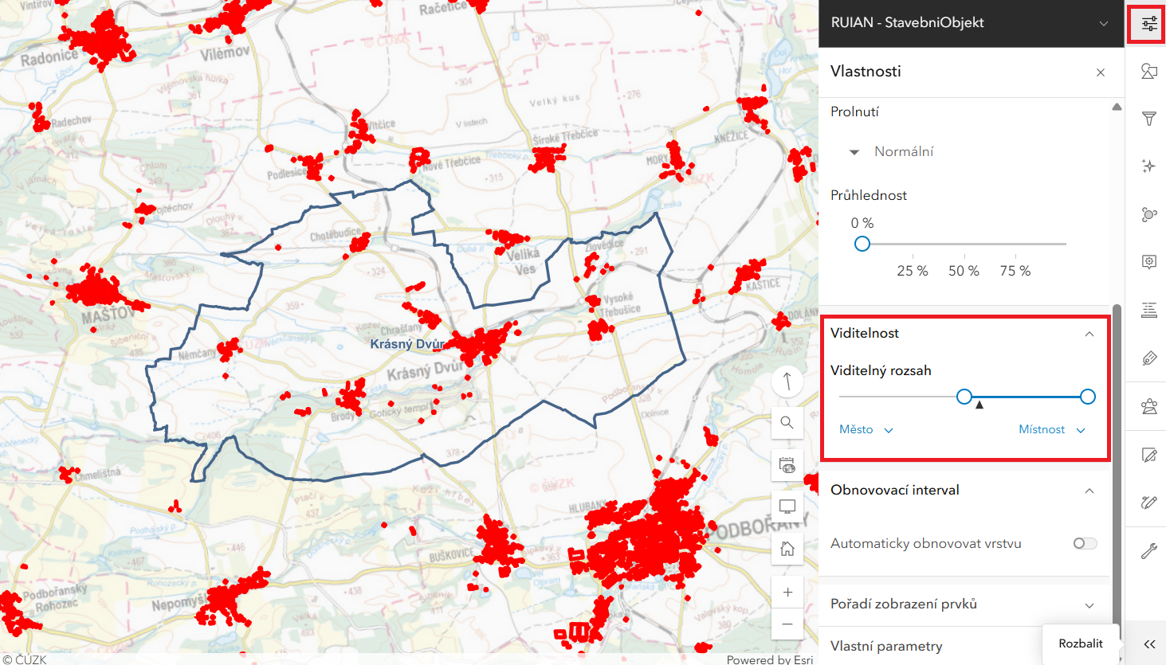Collapse the Viditelnost section
The image size is (1166, 665).
pos(1089,334)
